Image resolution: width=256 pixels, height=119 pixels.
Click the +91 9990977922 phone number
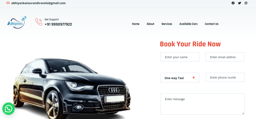click(x=58, y=24)
